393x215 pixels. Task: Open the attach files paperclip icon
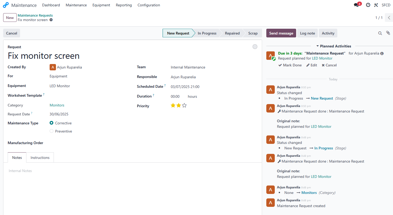388,33
